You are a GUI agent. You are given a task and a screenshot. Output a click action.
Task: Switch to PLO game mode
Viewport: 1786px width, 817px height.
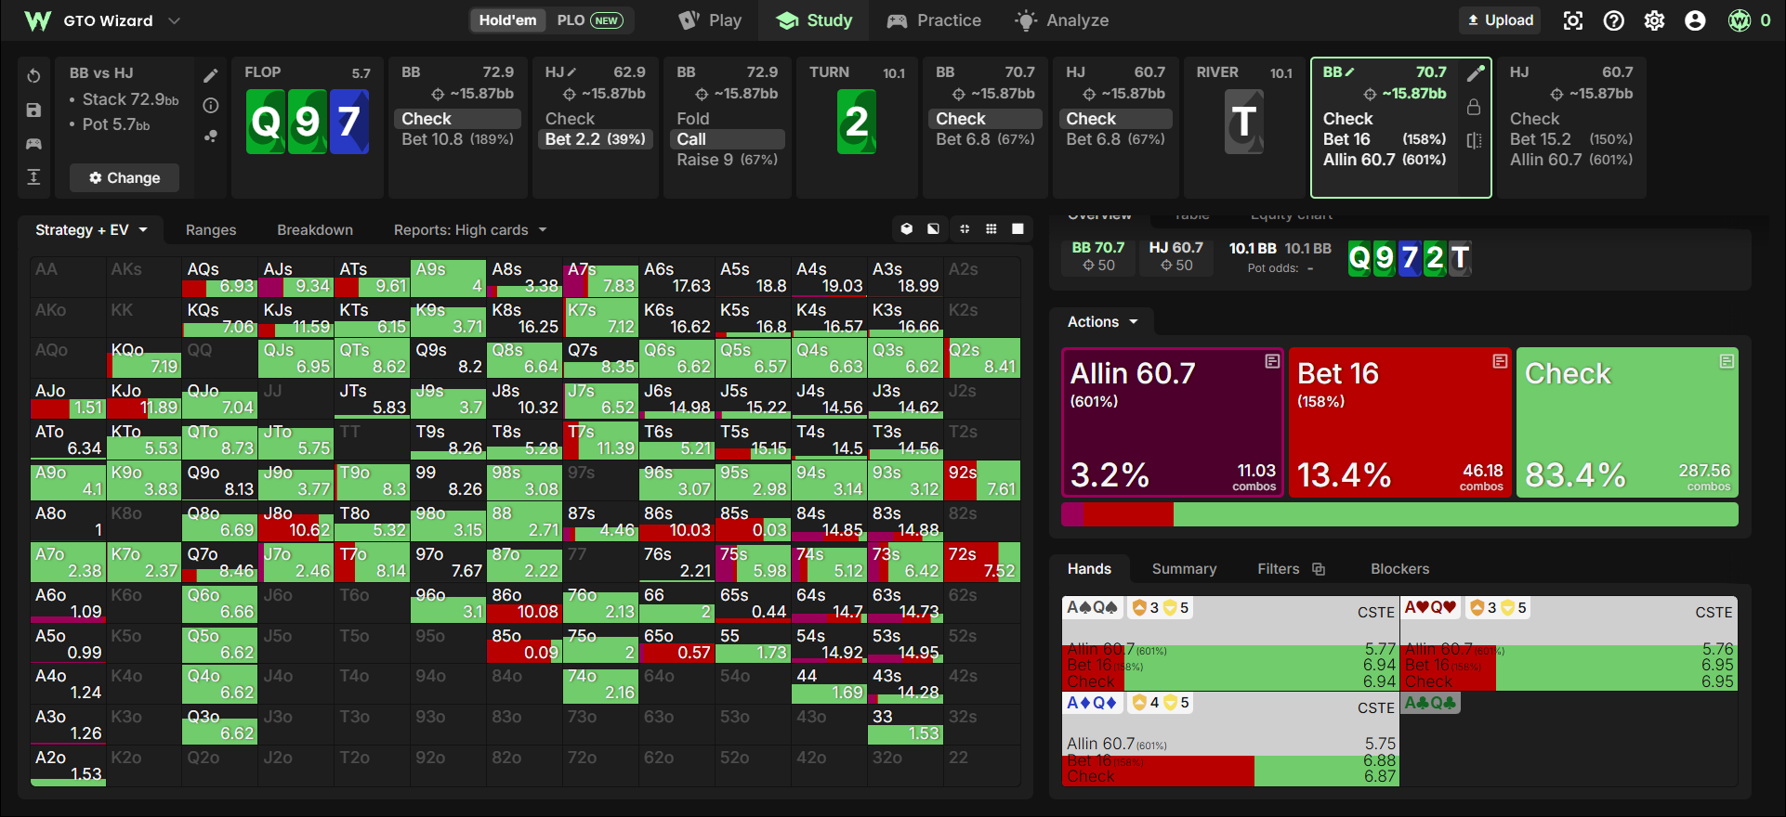(x=589, y=20)
